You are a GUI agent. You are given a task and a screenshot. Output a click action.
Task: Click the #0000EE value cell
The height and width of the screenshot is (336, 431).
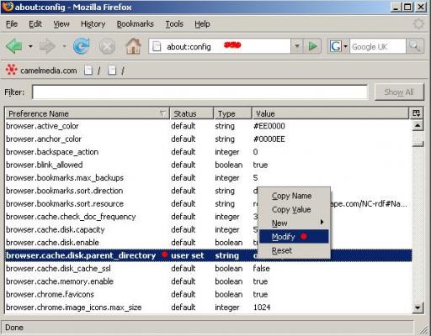click(x=269, y=139)
